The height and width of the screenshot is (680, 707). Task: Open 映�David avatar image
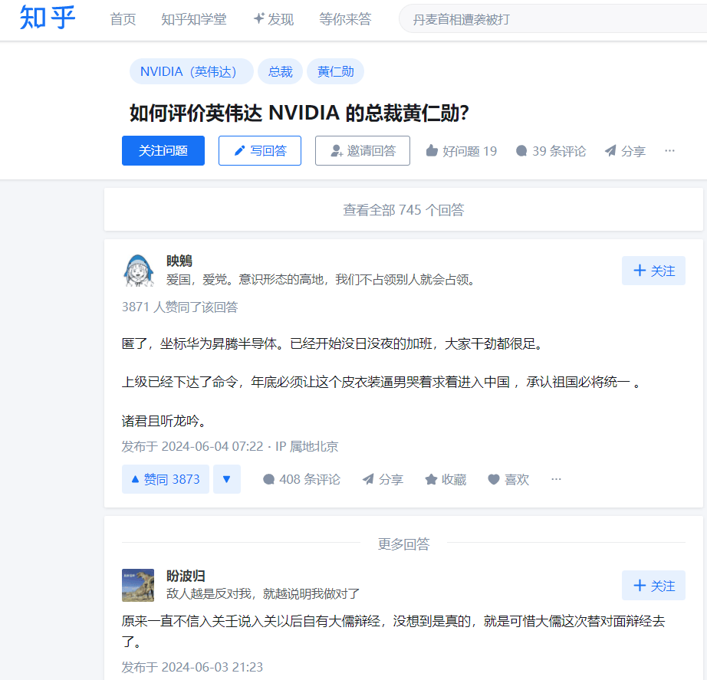139,271
